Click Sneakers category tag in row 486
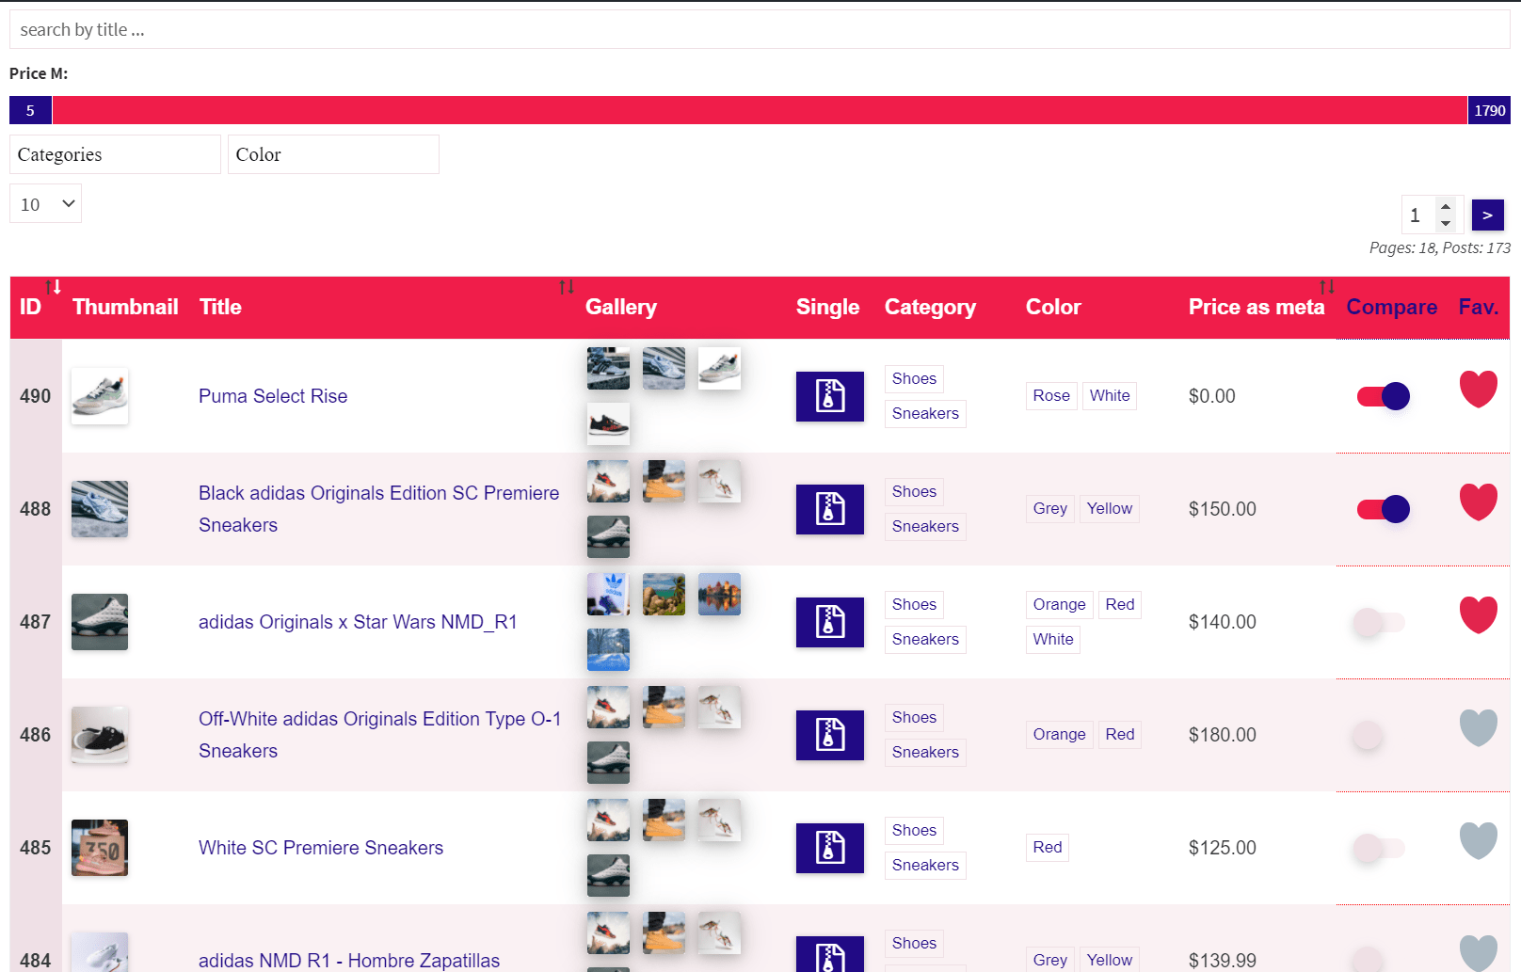The image size is (1521, 972). pos(925,752)
